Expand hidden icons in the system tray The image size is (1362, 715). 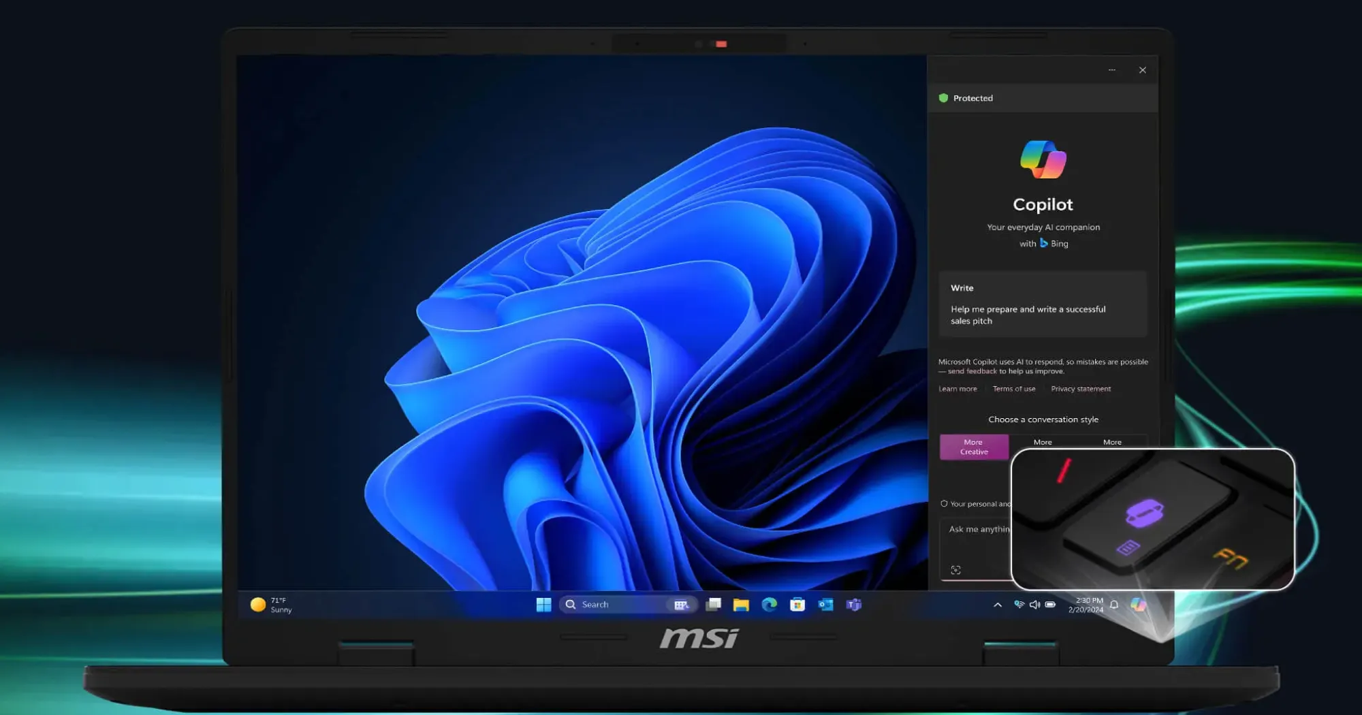997,605
